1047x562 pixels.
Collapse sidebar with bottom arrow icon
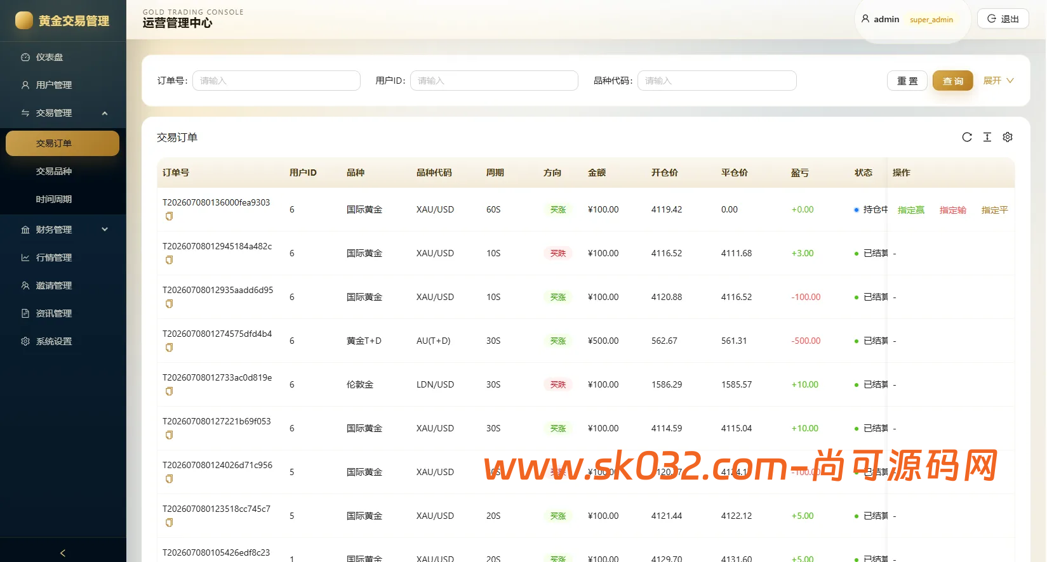[63, 553]
